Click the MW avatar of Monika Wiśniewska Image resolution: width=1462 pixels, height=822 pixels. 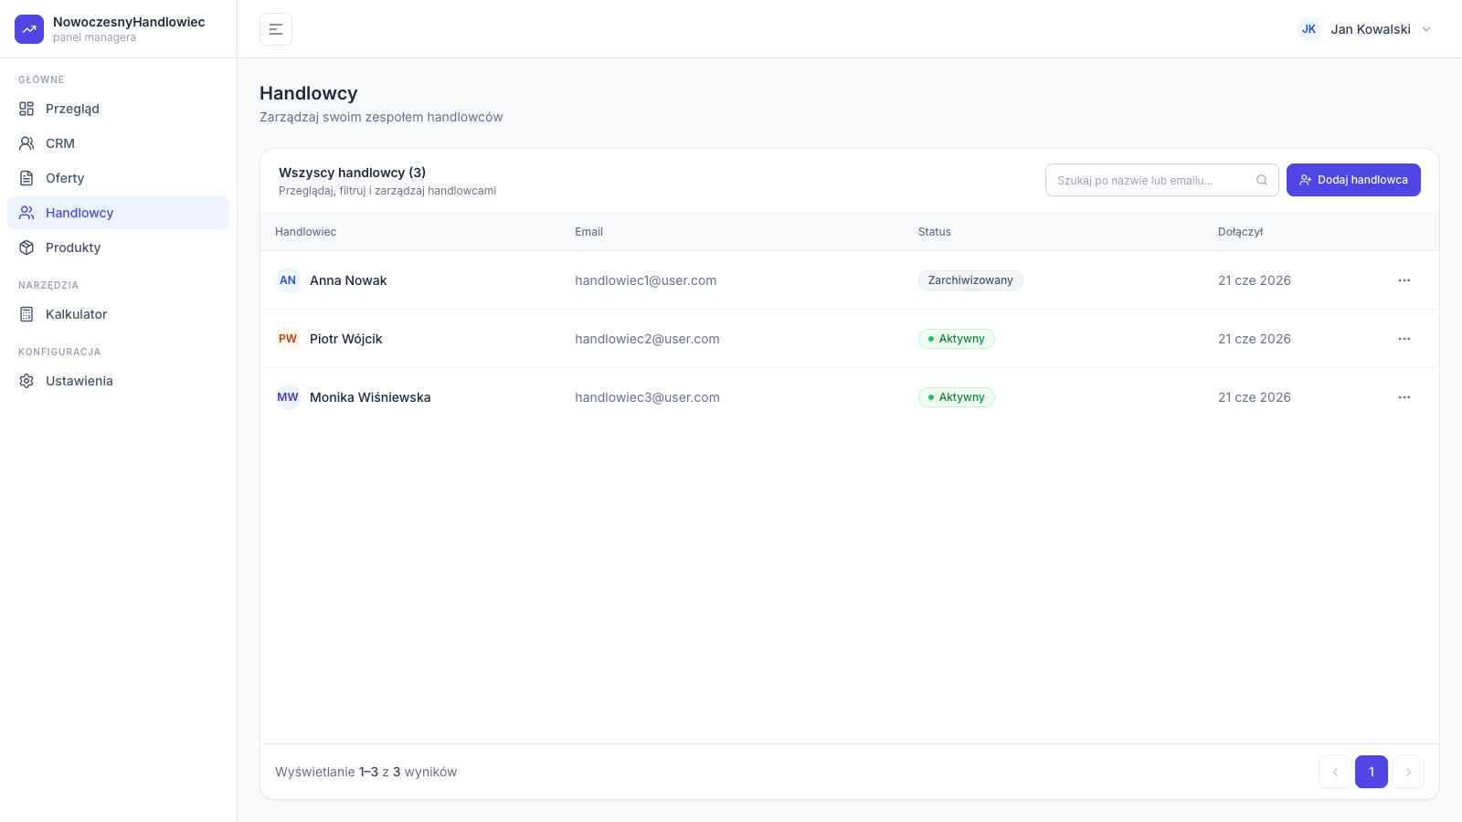[x=288, y=397]
